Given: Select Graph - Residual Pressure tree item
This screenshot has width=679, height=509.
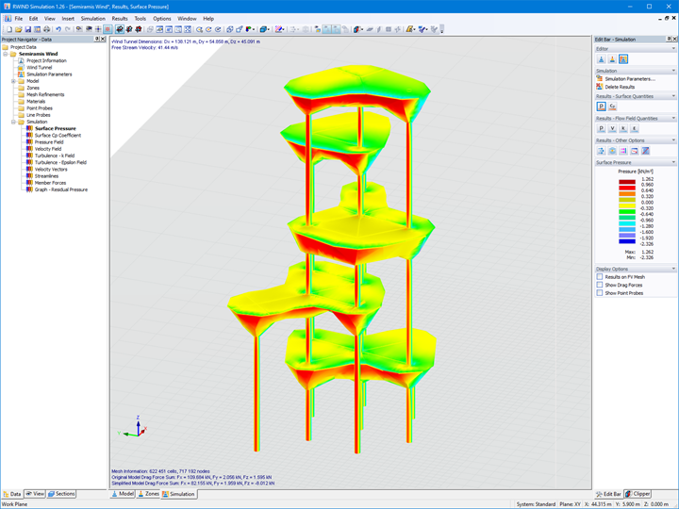Looking at the screenshot, I should tap(61, 189).
